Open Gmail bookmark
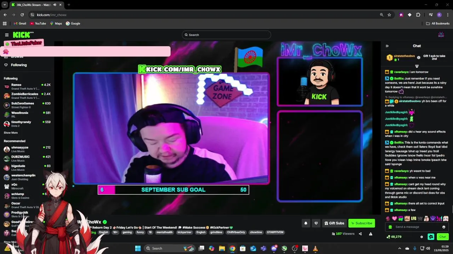453x254 pixels. pyautogui.click(x=20, y=24)
